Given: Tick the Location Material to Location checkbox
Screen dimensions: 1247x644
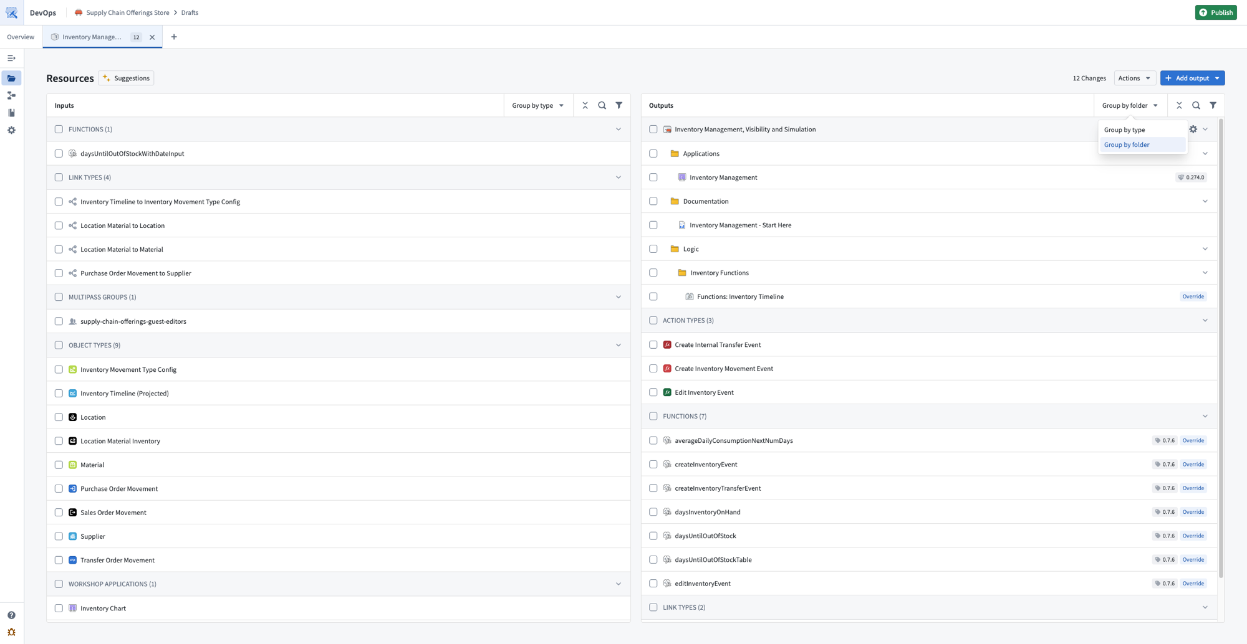Looking at the screenshot, I should pos(59,225).
